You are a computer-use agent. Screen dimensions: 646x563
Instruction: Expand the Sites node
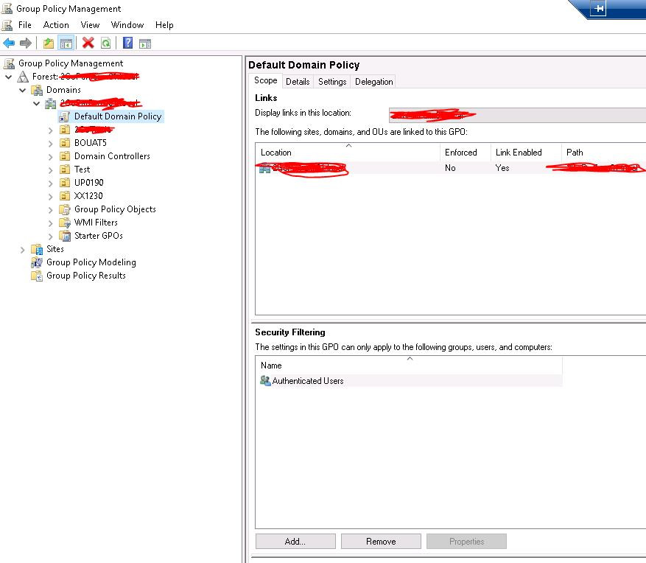(x=22, y=249)
